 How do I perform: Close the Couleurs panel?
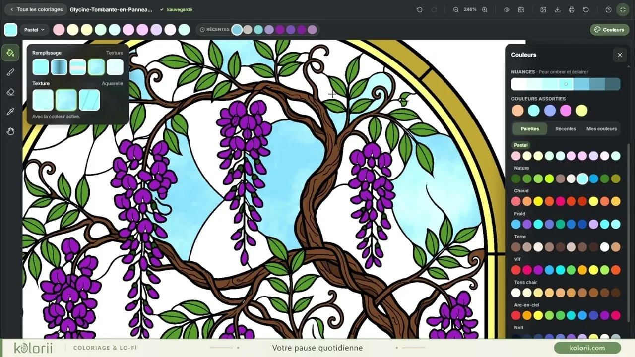point(620,55)
